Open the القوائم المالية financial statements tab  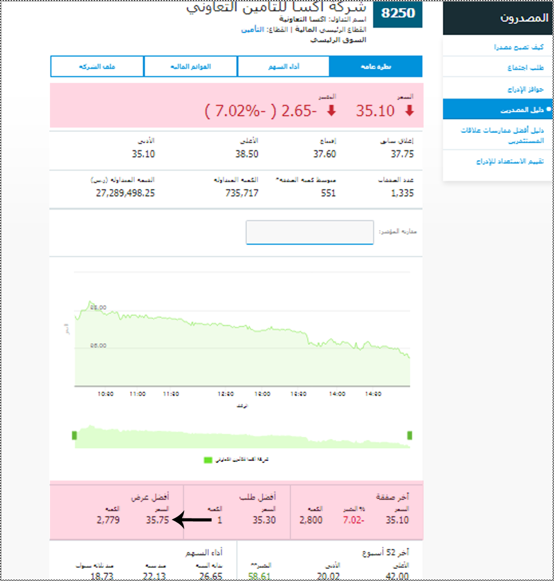point(190,67)
